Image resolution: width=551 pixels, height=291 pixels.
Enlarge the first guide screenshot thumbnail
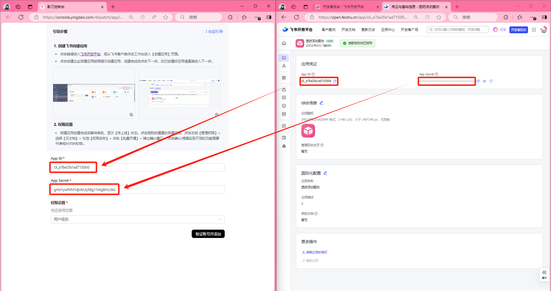(x=131, y=115)
